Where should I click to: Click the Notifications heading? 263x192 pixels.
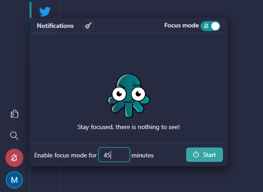pyautogui.click(x=55, y=26)
